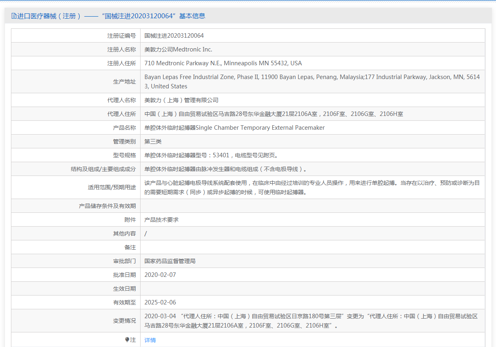
Task: Click the 代理人住所 马吉路28号 address value
Action: [x=274, y=114]
